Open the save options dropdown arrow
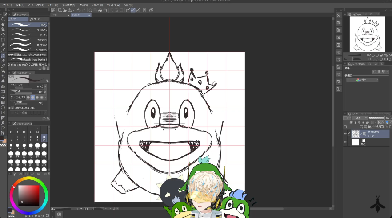 point(73,11)
